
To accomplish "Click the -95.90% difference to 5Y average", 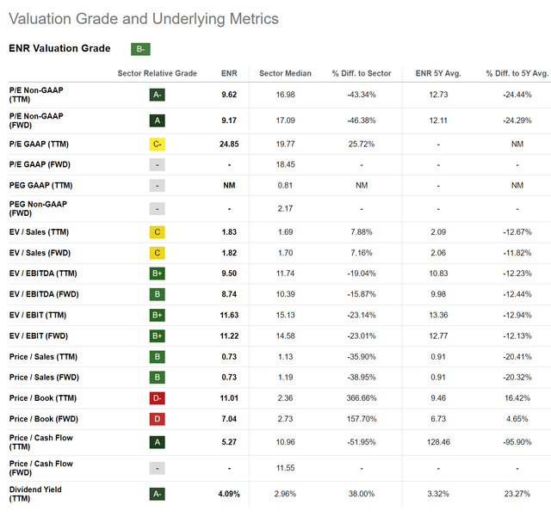I will coord(517,442).
